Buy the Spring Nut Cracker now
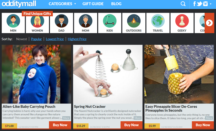The height and width of the screenshot is (131, 216). [132, 125]
